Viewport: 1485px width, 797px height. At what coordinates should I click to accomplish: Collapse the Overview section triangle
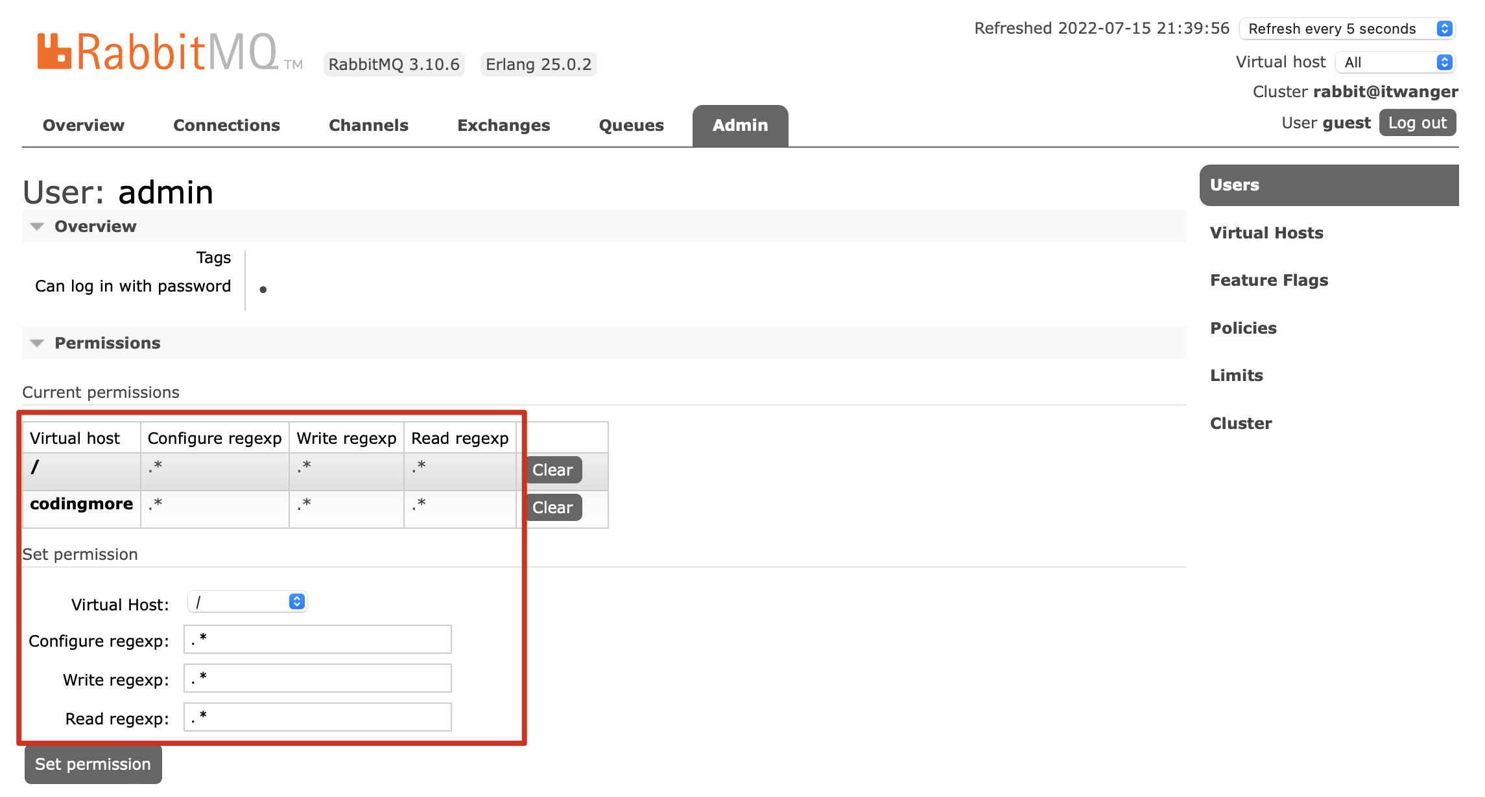tap(37, 227)
